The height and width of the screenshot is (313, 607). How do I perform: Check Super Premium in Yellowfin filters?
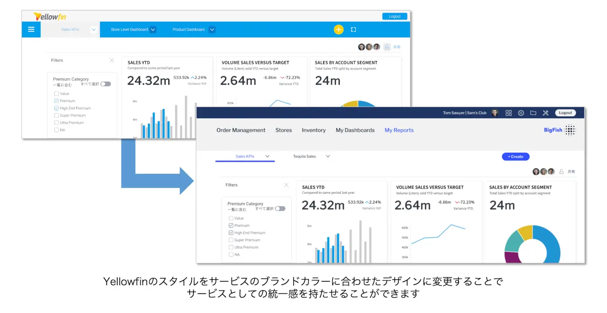coord(56,115)
